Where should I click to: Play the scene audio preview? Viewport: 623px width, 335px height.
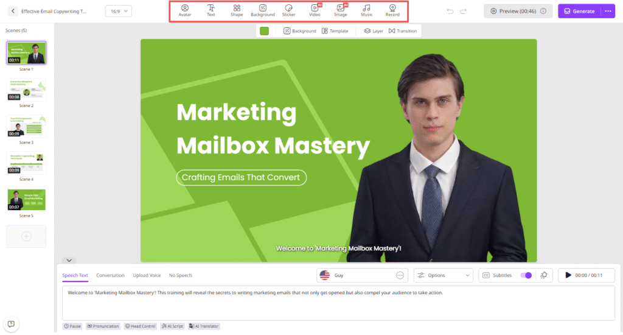click(x=568, y=275)
